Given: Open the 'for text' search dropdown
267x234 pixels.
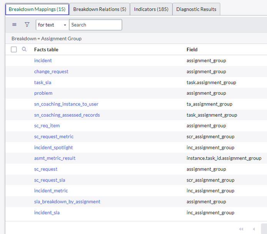Looking at the screenshot, I should click(52, 25).
